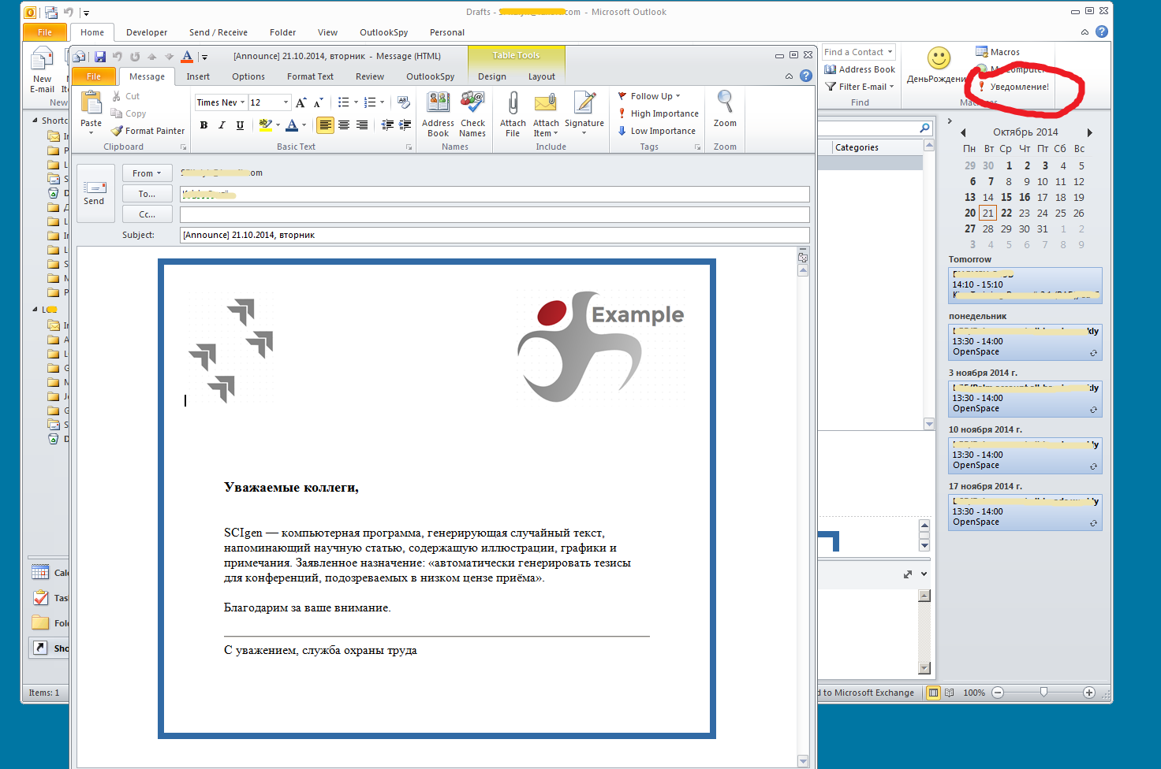Switch to Insert tab in message window
This screenshot has height=769, width=1161.
(x=198, y=76)
